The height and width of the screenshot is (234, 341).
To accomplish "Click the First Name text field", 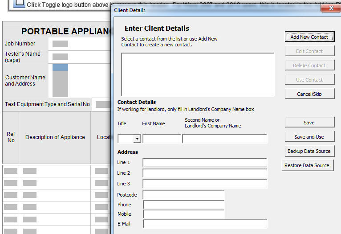I will pos(162,139).
